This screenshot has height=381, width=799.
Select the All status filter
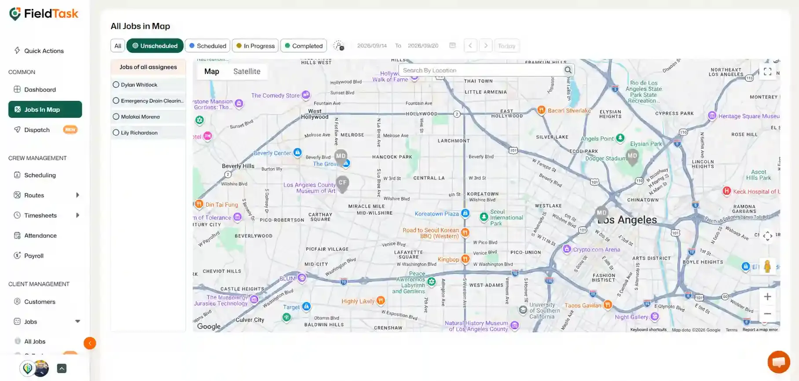click(117, 45)
